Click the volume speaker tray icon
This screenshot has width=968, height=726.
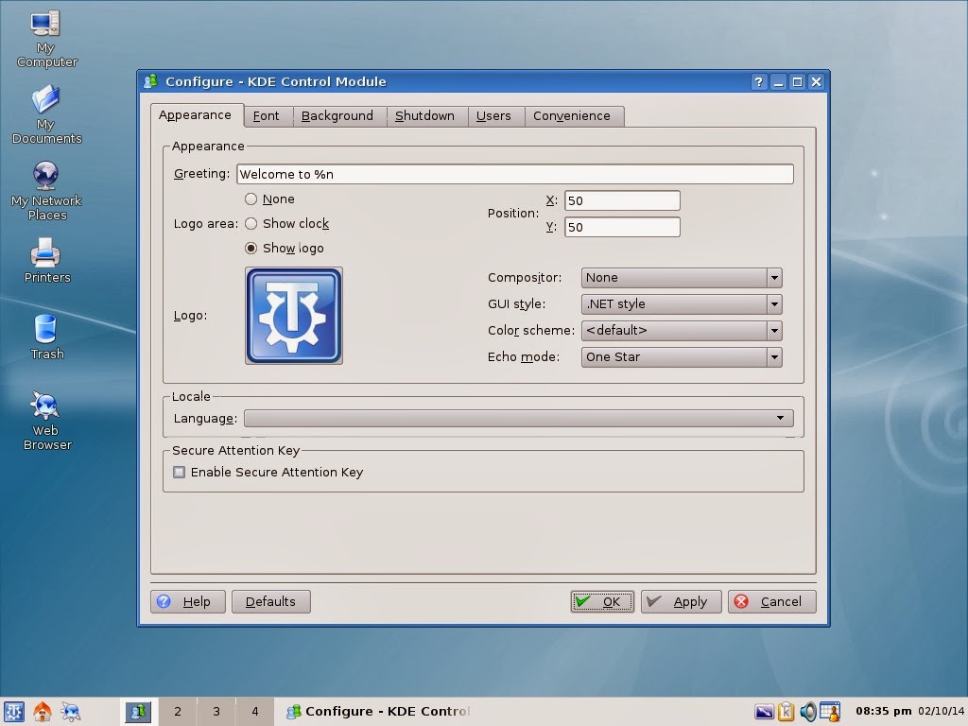[x=809, y=711]
